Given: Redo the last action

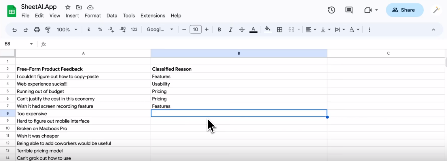Looking at the screenshot, I should (25, 29).
